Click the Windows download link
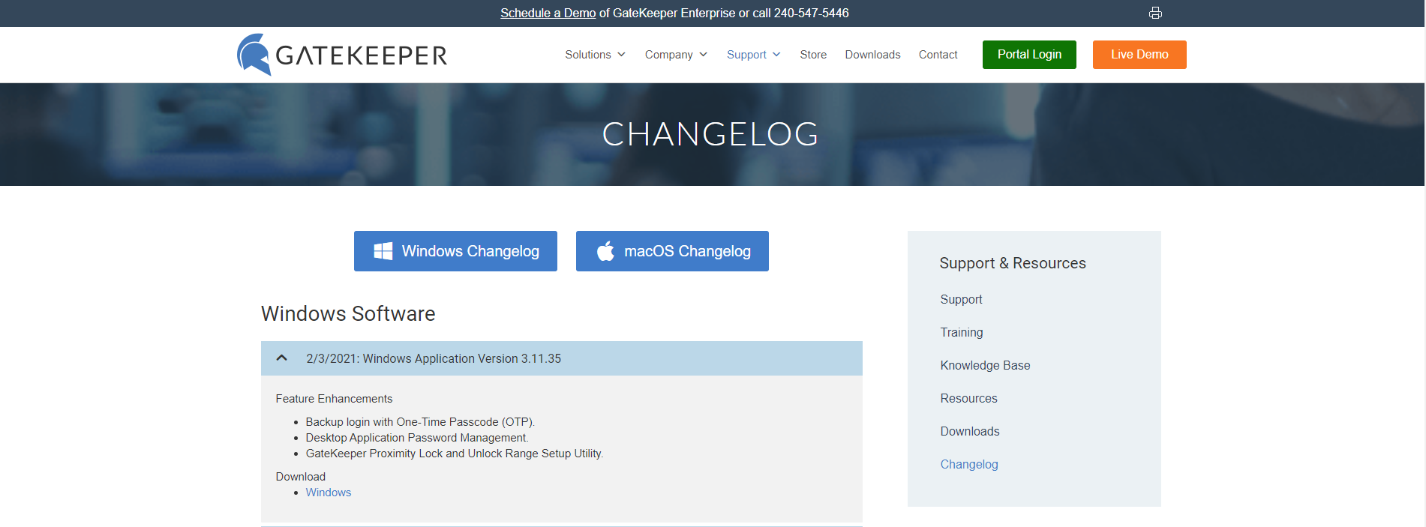This screenshot has width=1426, height=527. 329,493
